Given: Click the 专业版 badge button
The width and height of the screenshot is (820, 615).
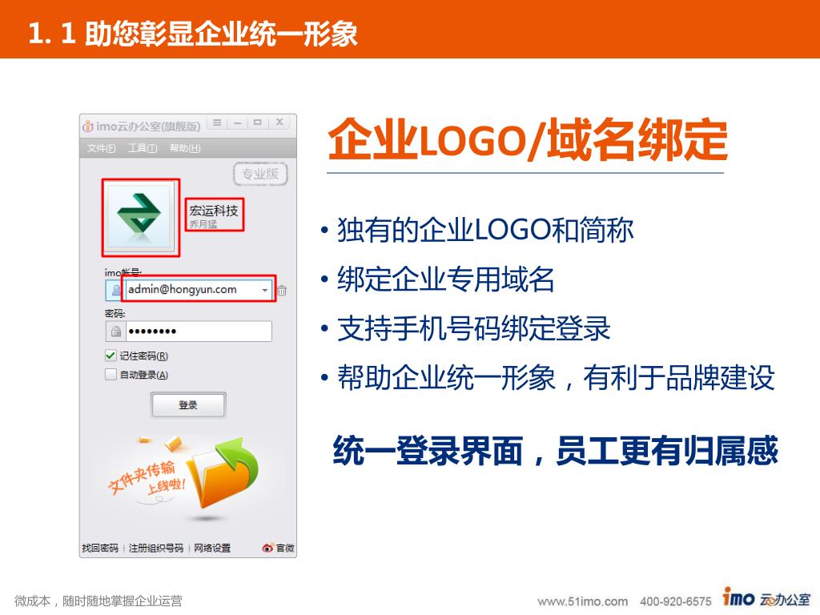Looking at the screenshot, I should tap(260, 174).
